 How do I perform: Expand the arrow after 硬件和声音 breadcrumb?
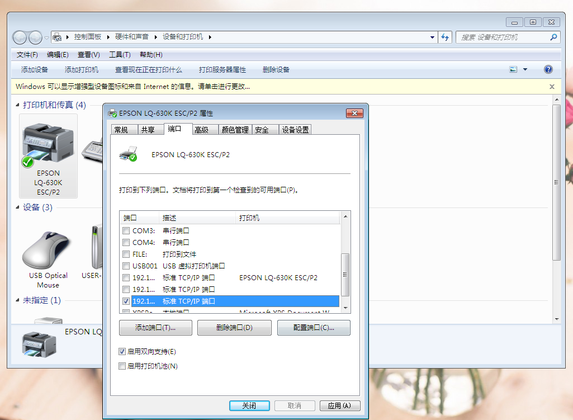point(155,37)
